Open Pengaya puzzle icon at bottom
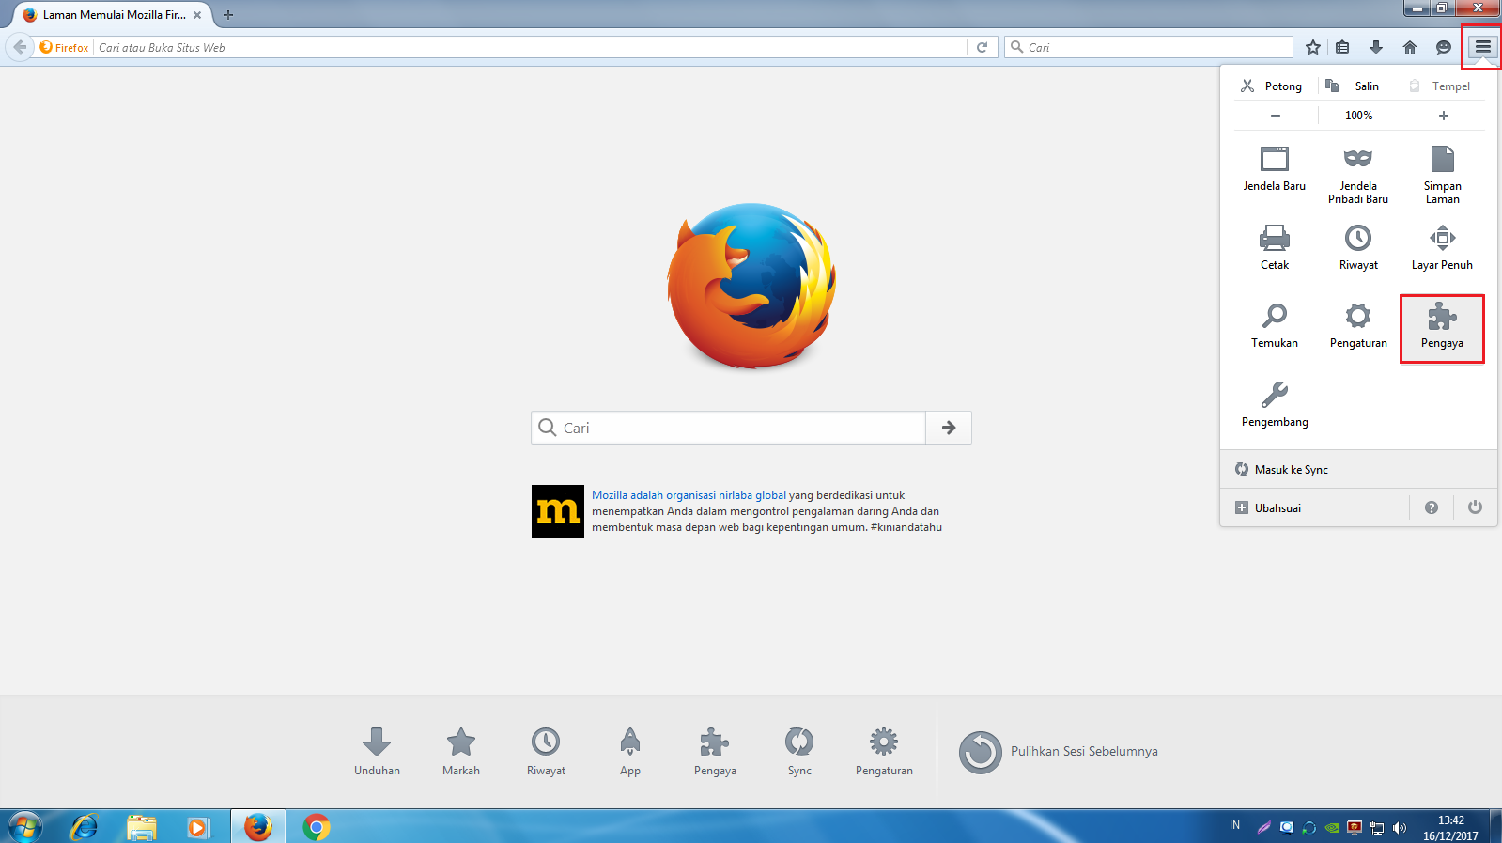 (x=715, y=751)
